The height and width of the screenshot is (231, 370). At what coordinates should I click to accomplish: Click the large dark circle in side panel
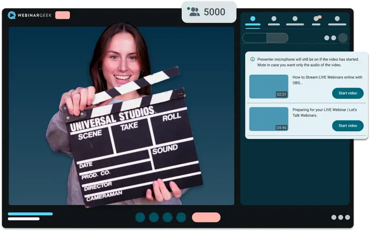(x=343, y=38)
